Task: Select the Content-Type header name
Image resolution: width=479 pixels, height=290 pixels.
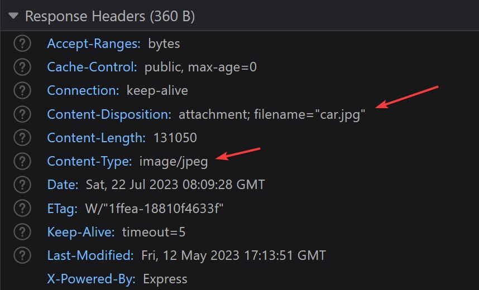Action: pos(90,162)
